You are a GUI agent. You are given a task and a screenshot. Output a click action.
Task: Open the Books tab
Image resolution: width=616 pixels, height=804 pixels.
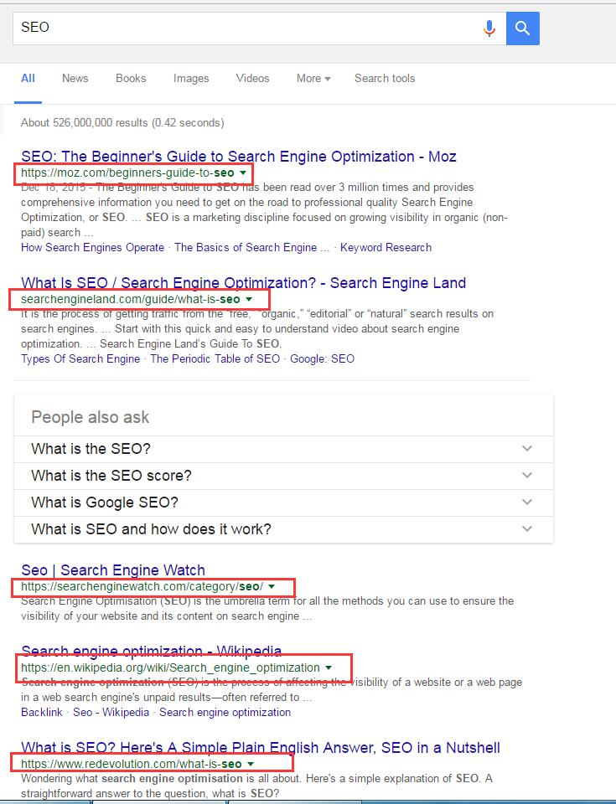[x=131, y=79]
